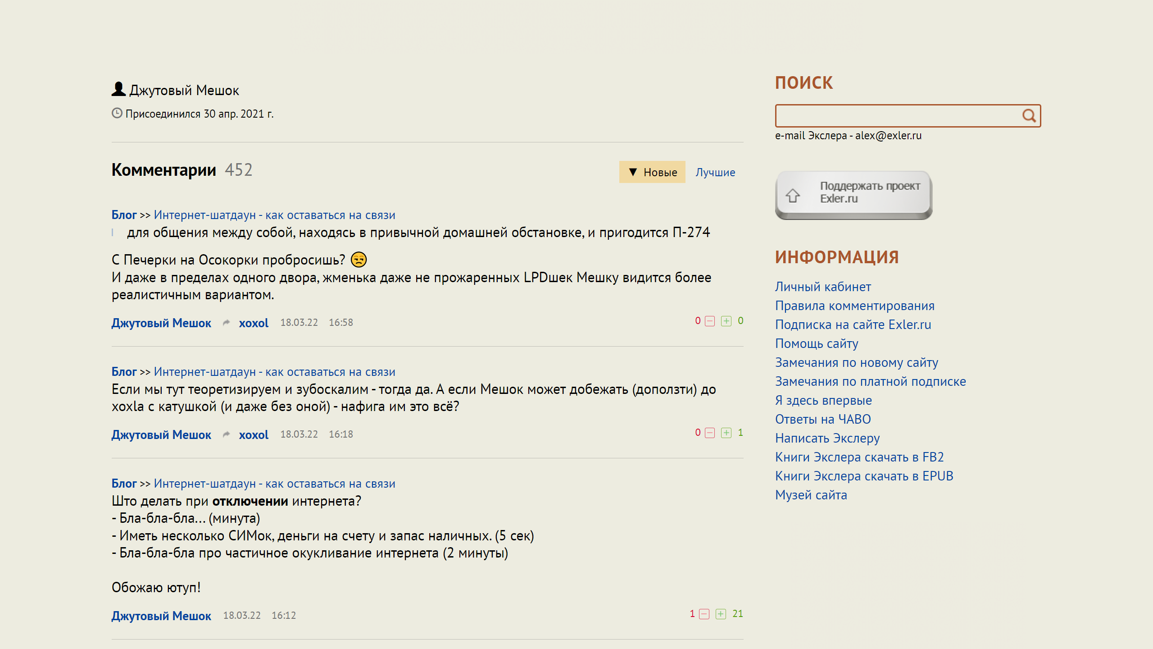Focus the search input field
The image size is (1153, 649).
point(896,116)
